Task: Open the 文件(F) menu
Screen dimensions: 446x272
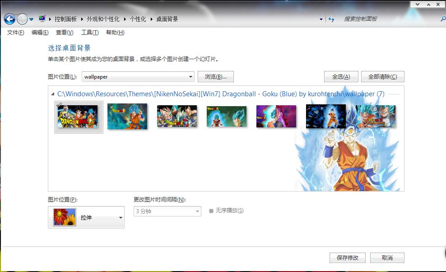Action: [16, 33]
